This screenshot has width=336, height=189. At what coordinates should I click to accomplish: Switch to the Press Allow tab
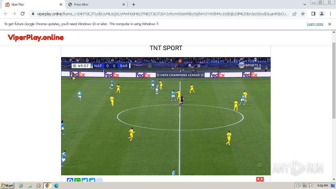point(96,4)
